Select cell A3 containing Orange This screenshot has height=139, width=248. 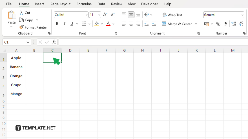[x=16, y=76]
